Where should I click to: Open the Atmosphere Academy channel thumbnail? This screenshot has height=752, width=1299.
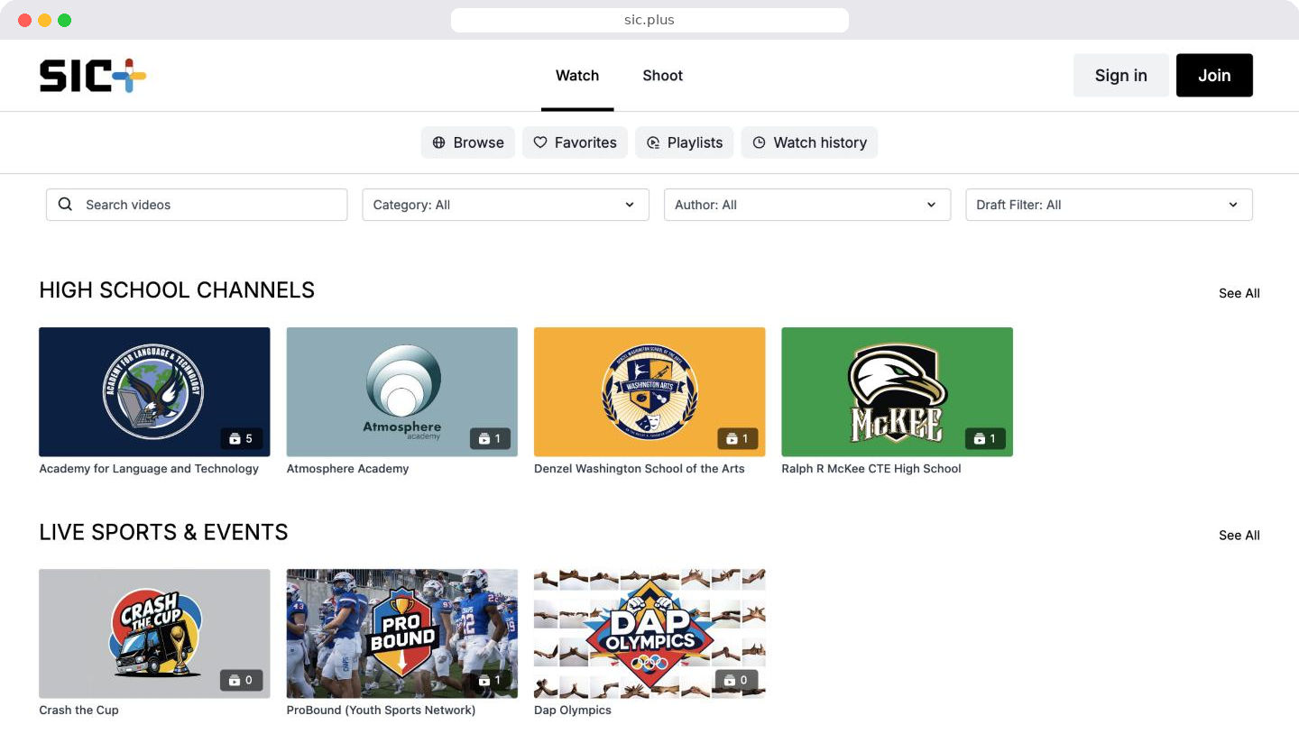402,392
